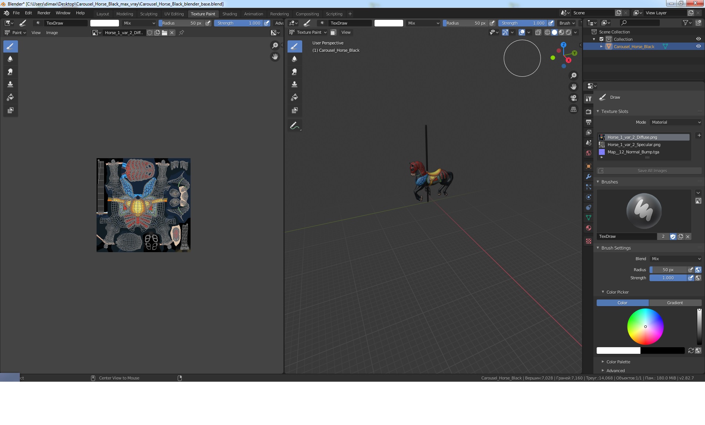The width and height of the screenshot is (705, 425).
Task: Pin the image in image editor
Action: click(181, 33)
